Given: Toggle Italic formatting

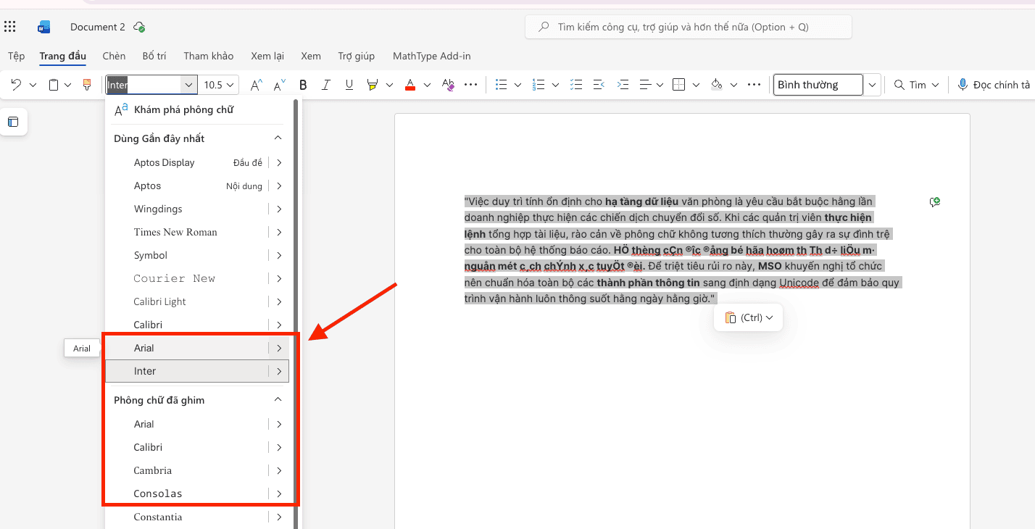Looking at the screenshot, I should coord(325,84).
